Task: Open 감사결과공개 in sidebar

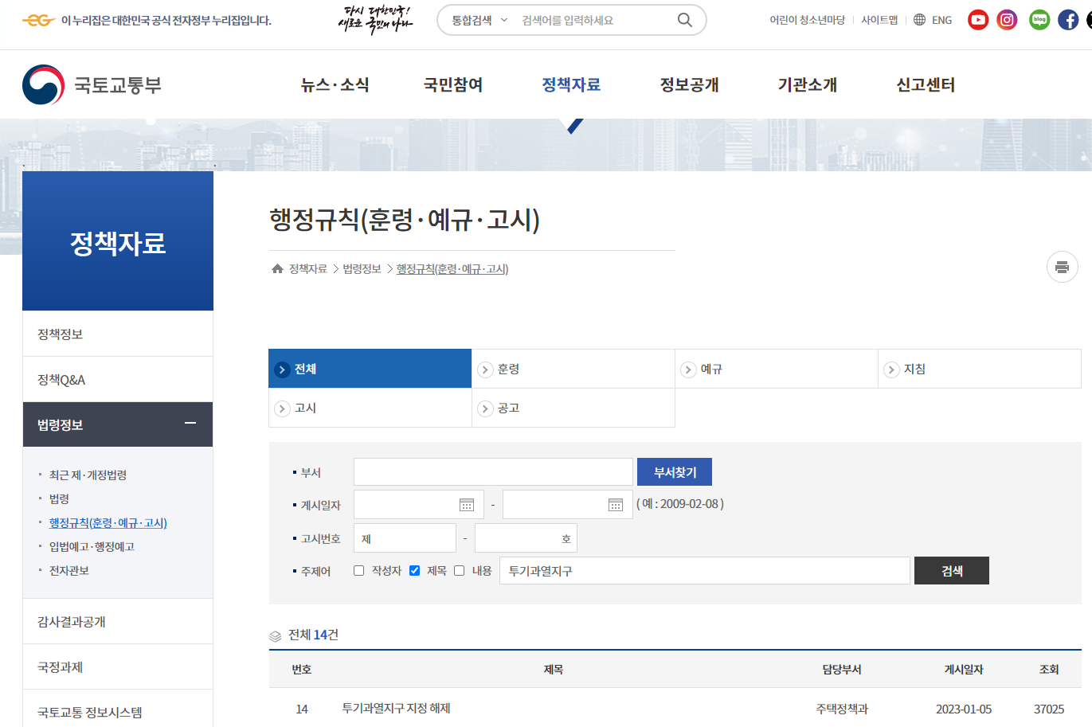Action: (118, 621)
